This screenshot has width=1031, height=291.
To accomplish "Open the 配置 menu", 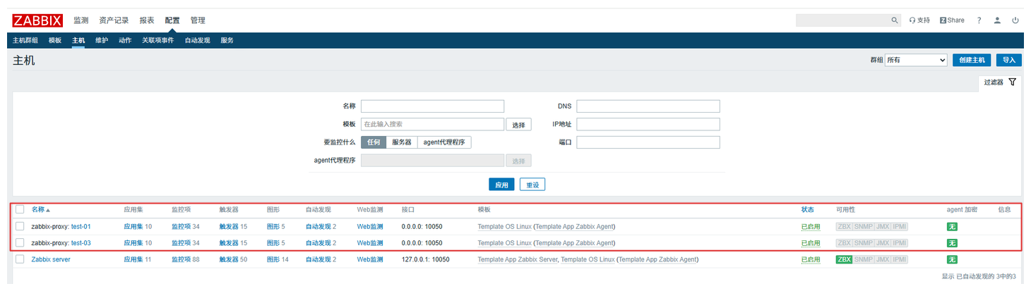I will (x=172, y=20).
